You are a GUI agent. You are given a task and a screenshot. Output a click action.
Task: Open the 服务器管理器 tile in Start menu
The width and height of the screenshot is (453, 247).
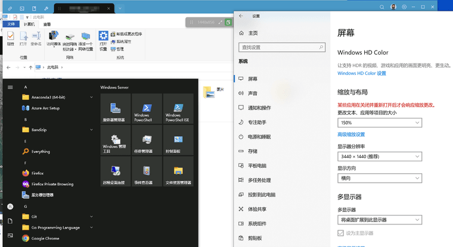(116, 109)
